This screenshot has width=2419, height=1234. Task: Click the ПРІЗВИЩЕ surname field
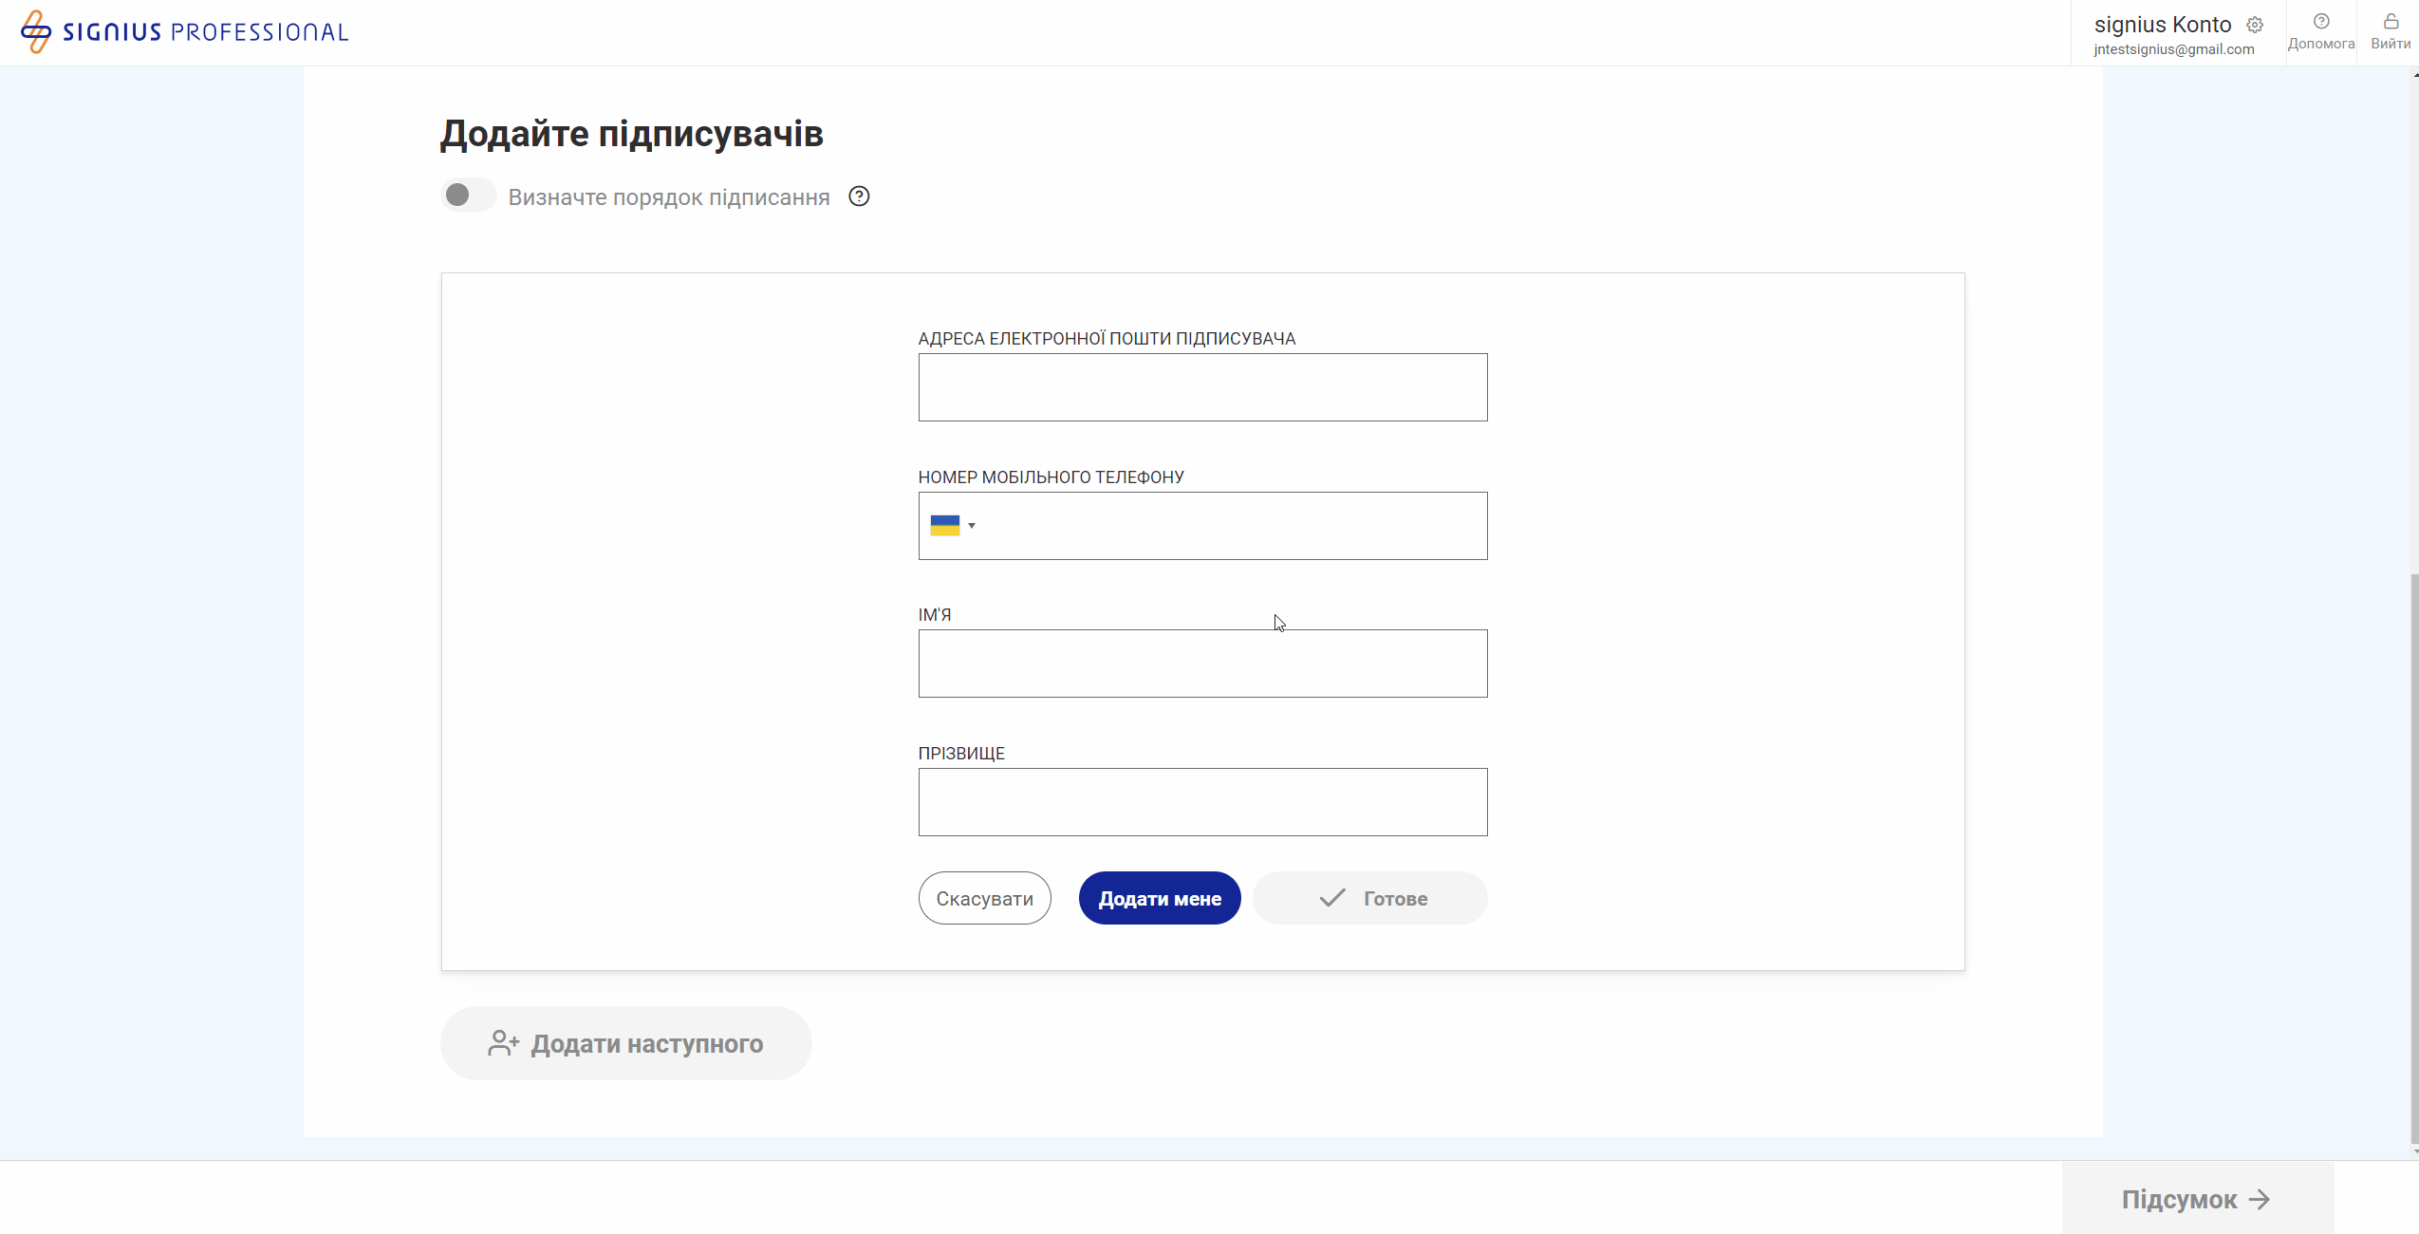(x=1202, y=802)
